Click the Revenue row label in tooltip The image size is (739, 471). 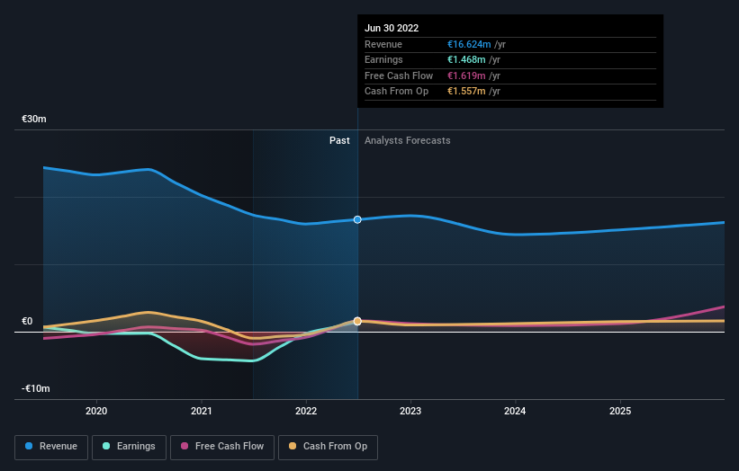[x=383, y=44]
